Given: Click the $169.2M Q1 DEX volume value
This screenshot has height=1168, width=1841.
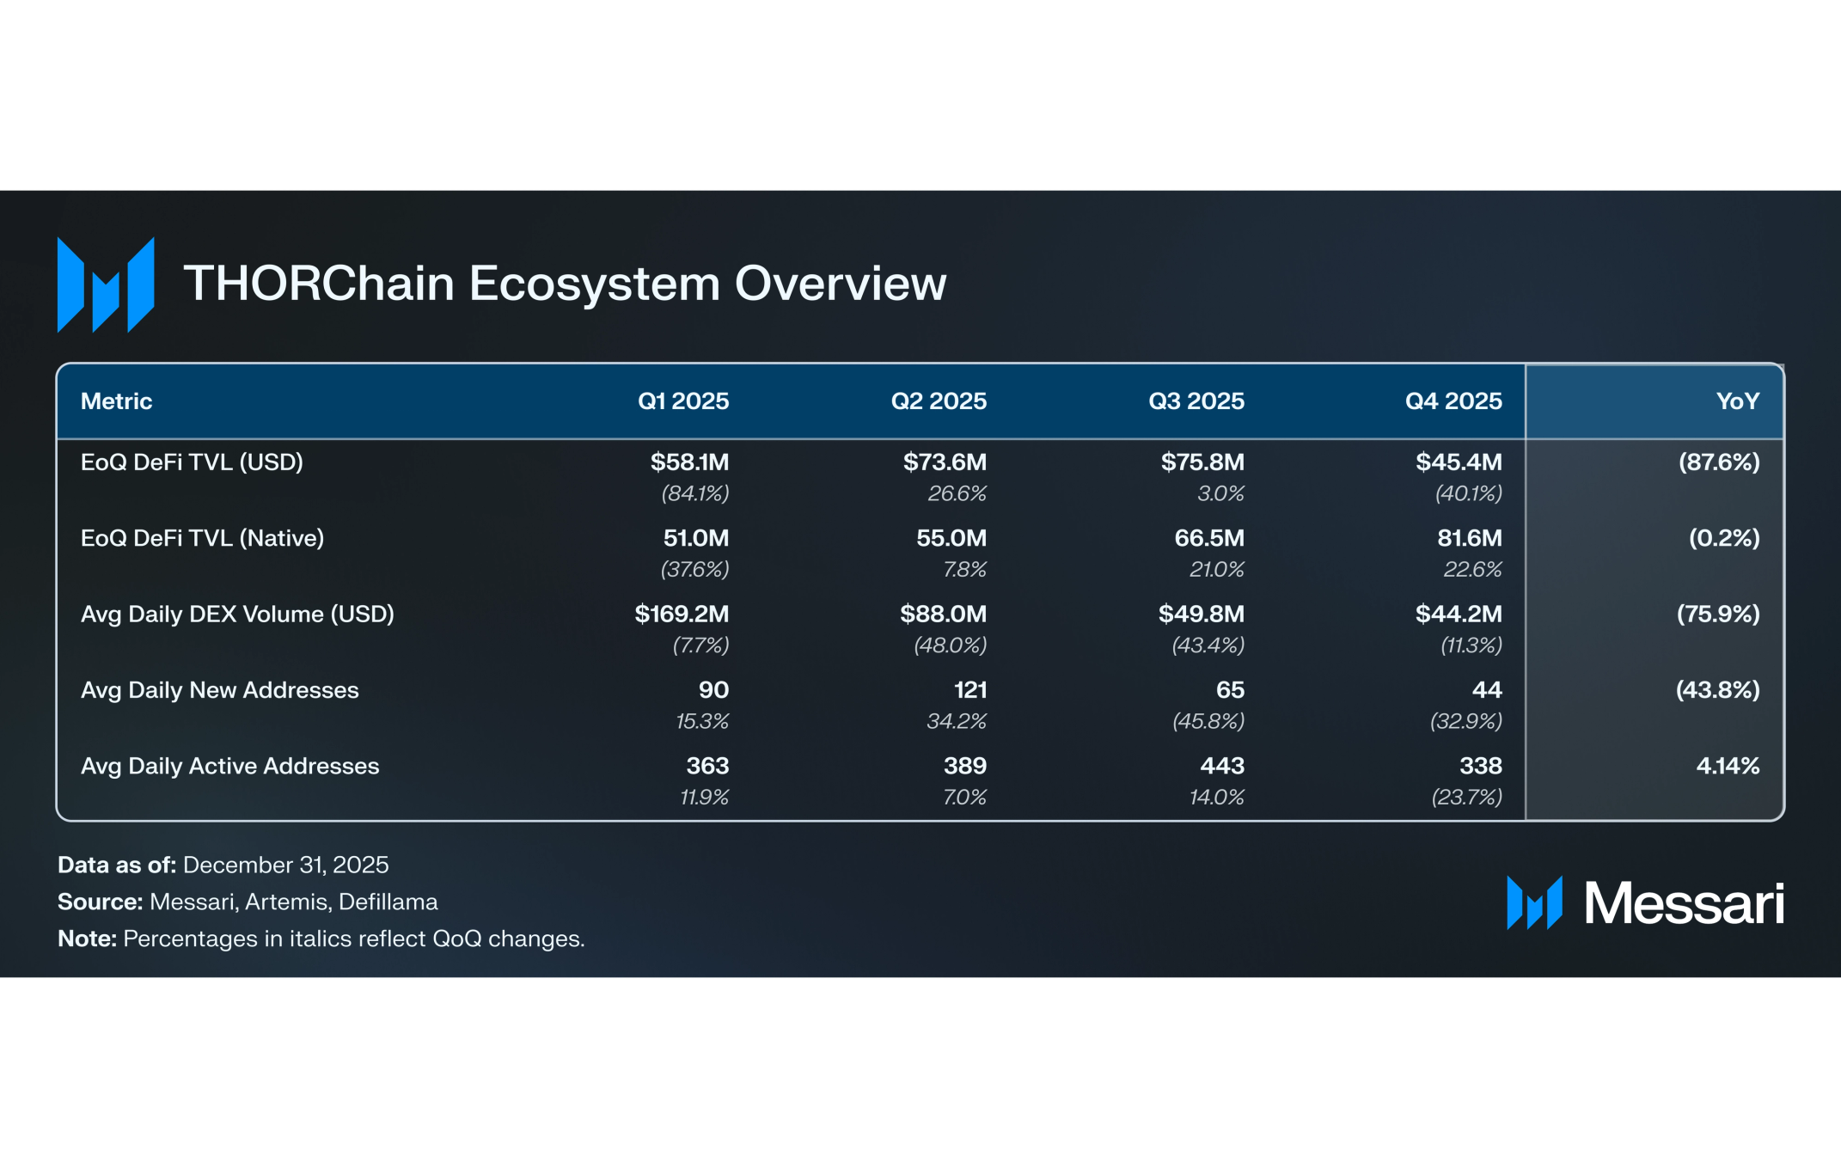Looking at the screenshot, I should 682,615.
